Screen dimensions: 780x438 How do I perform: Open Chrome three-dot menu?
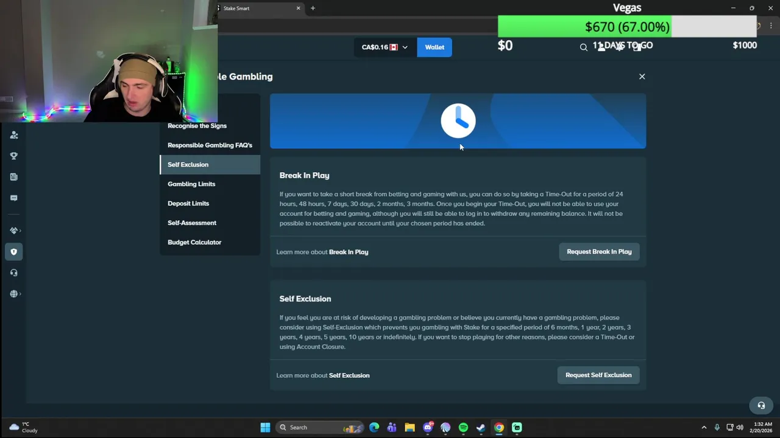[x=771, y=26]
